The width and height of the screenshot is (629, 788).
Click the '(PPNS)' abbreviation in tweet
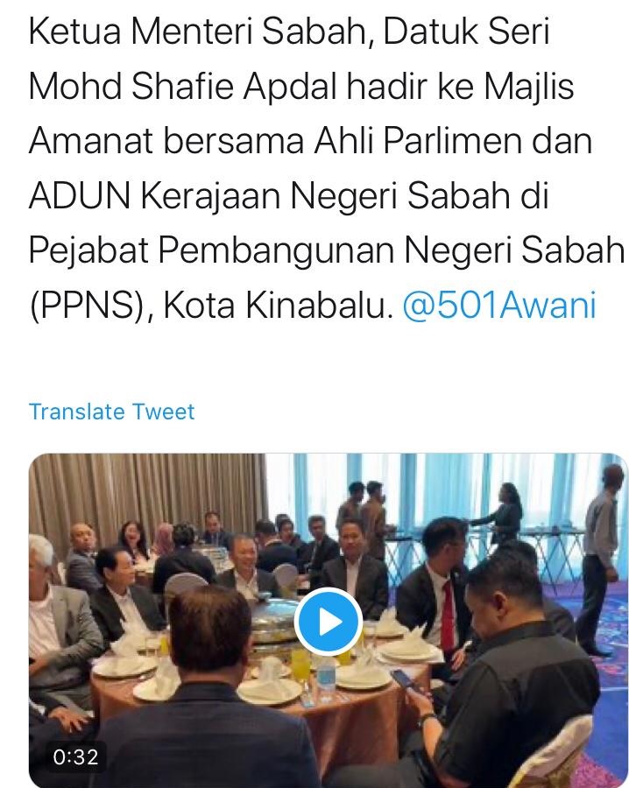90,305
